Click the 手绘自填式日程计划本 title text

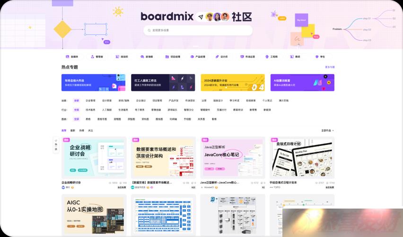click(x=283, y=182)
